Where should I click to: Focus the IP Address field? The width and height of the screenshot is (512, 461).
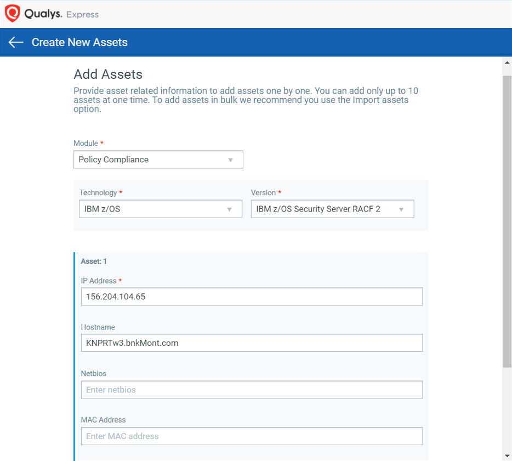252,297
